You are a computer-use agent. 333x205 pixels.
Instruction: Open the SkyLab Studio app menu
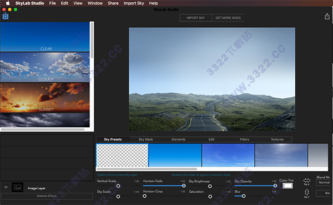tap(29, 3)
